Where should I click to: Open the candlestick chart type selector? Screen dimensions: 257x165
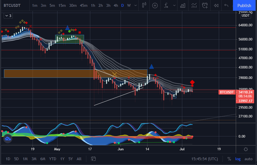(144, 5)
